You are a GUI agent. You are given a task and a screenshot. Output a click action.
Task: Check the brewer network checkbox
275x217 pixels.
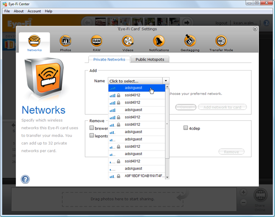[92, 128]
